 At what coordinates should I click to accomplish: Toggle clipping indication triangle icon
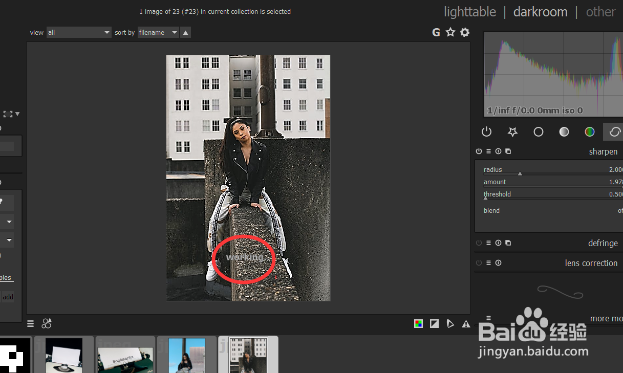(450, 323)
